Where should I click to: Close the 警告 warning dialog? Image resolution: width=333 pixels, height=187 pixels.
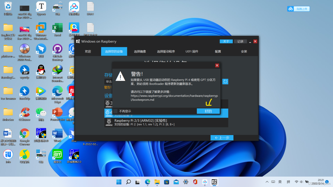point(217,65)
